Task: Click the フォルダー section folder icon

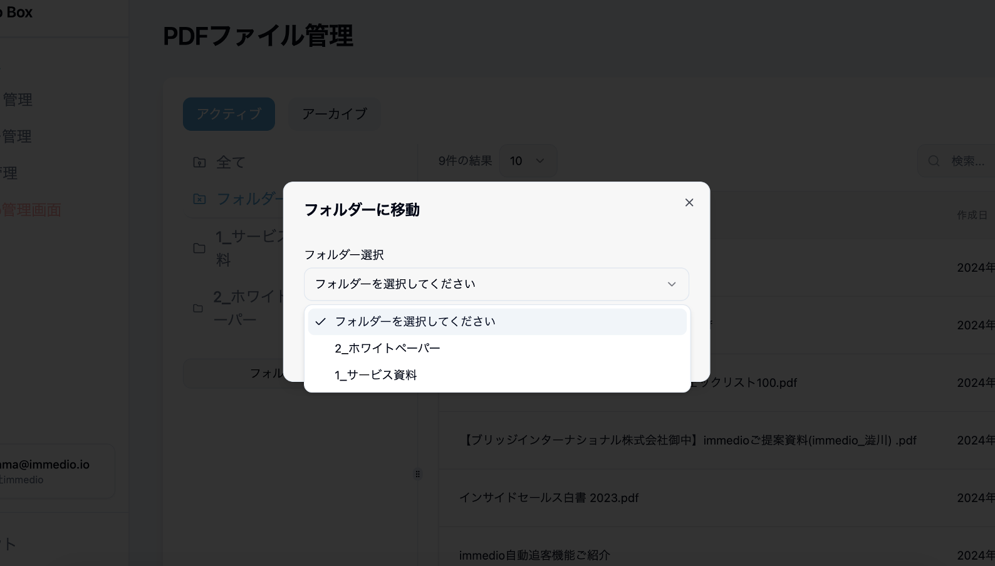Action: click(x=199, y=198)
